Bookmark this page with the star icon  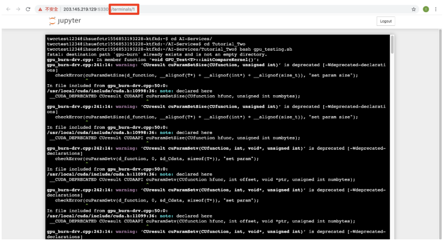(414, 9)
